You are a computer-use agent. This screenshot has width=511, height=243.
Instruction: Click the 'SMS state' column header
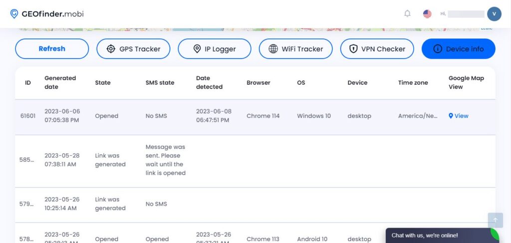tap(160, 83)
